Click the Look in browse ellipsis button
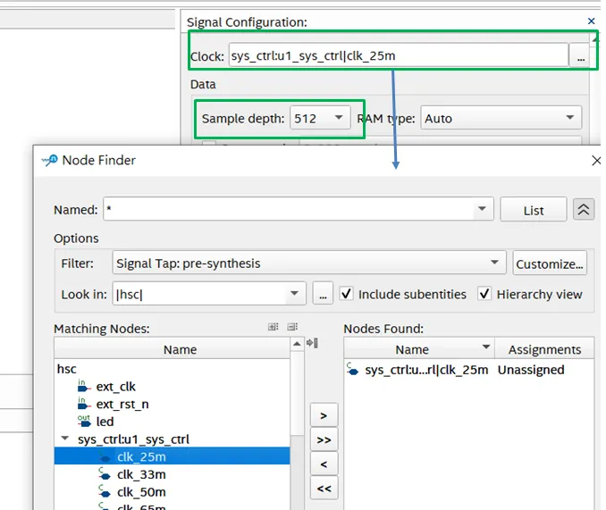The image size is (606, 510). pyautogui.click(x=323, y=294)
